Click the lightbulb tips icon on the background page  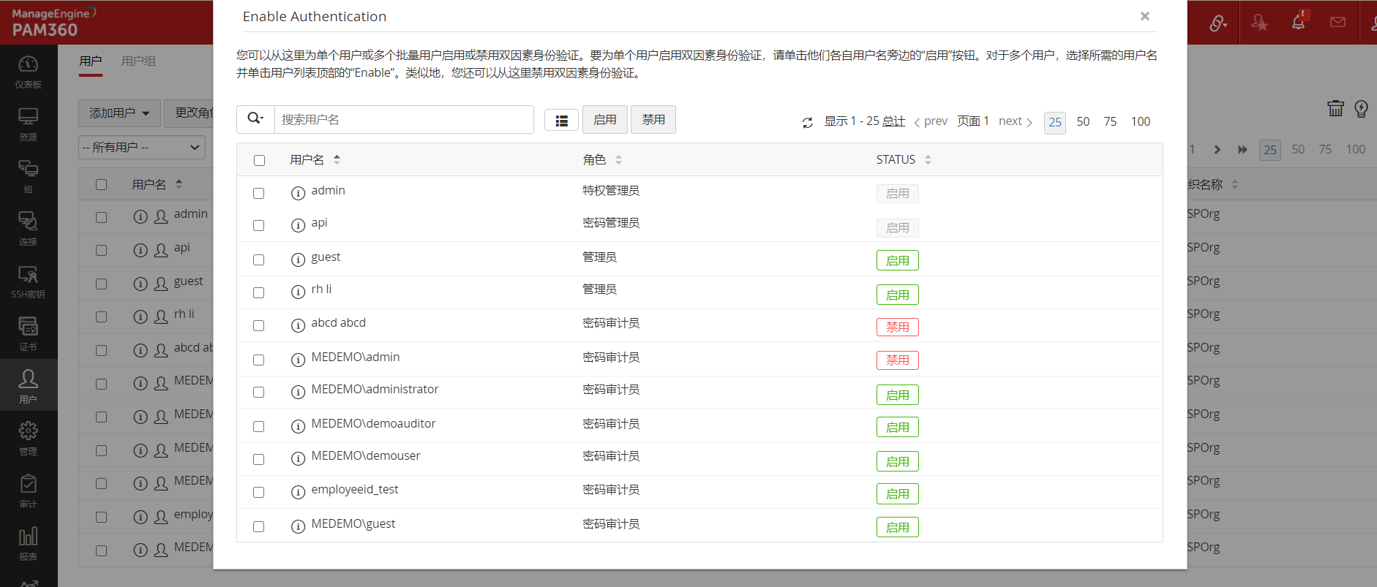click(1361, 109)
